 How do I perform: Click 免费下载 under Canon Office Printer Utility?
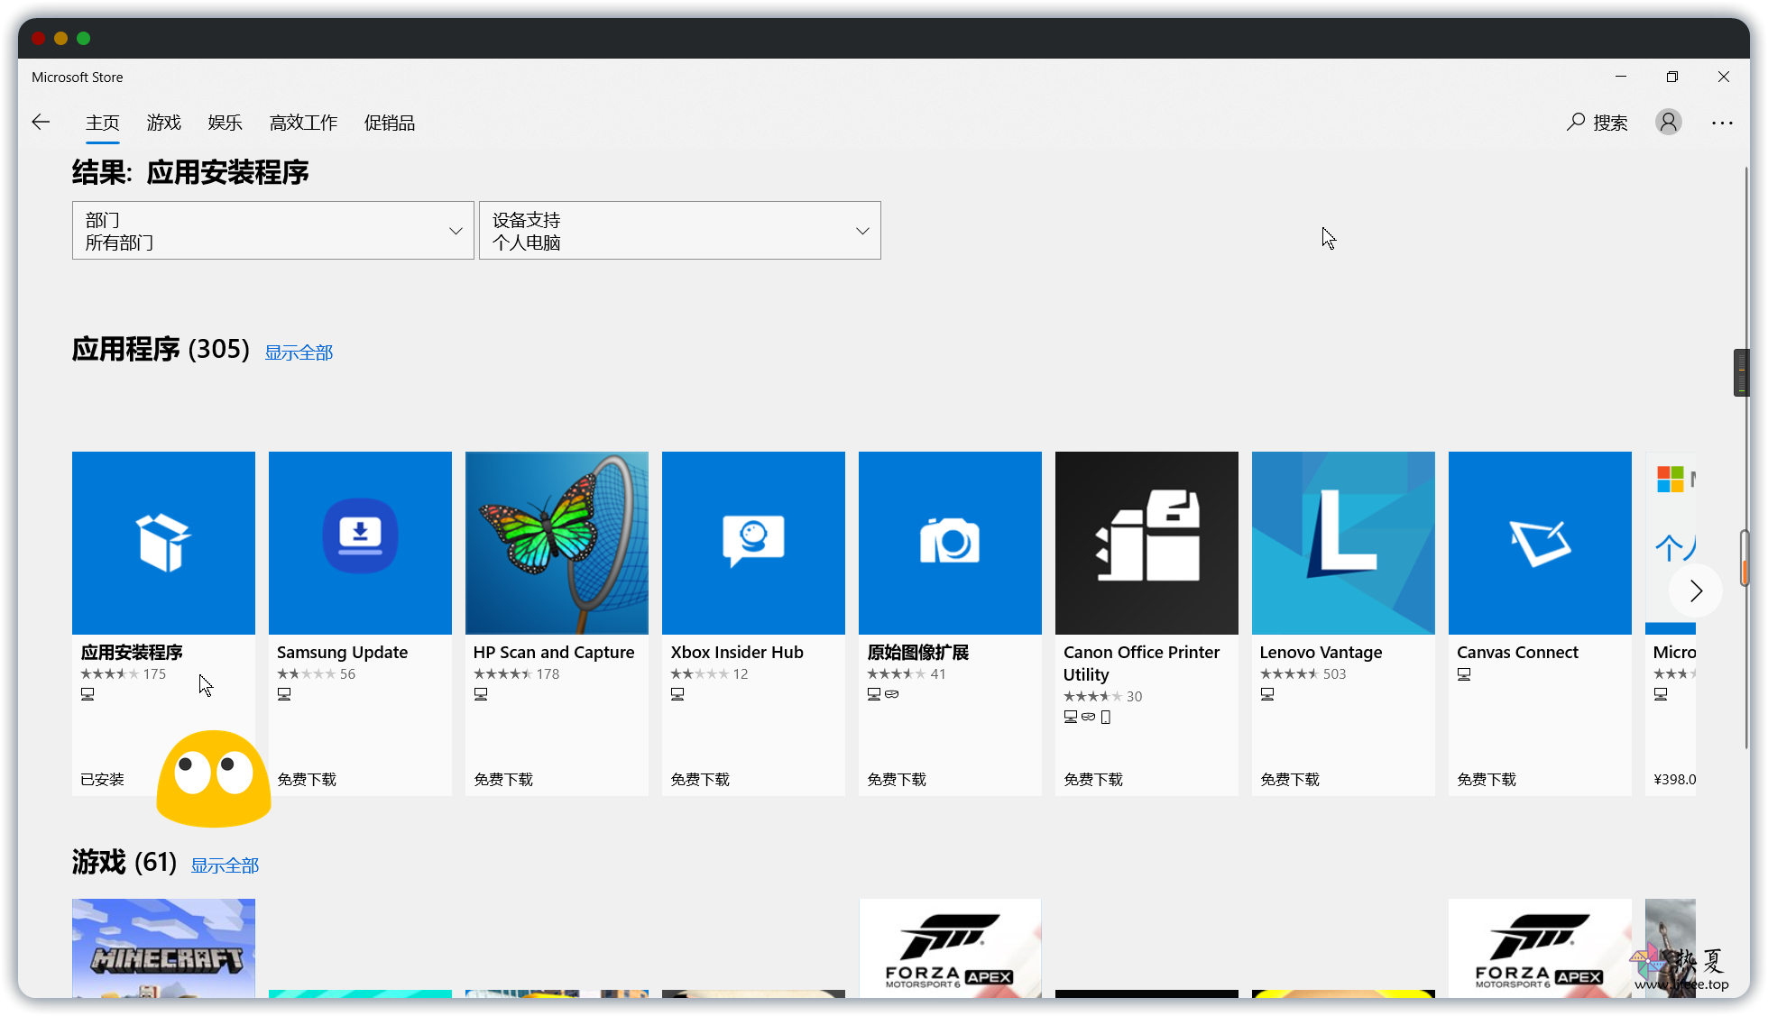coord(1093,779)
